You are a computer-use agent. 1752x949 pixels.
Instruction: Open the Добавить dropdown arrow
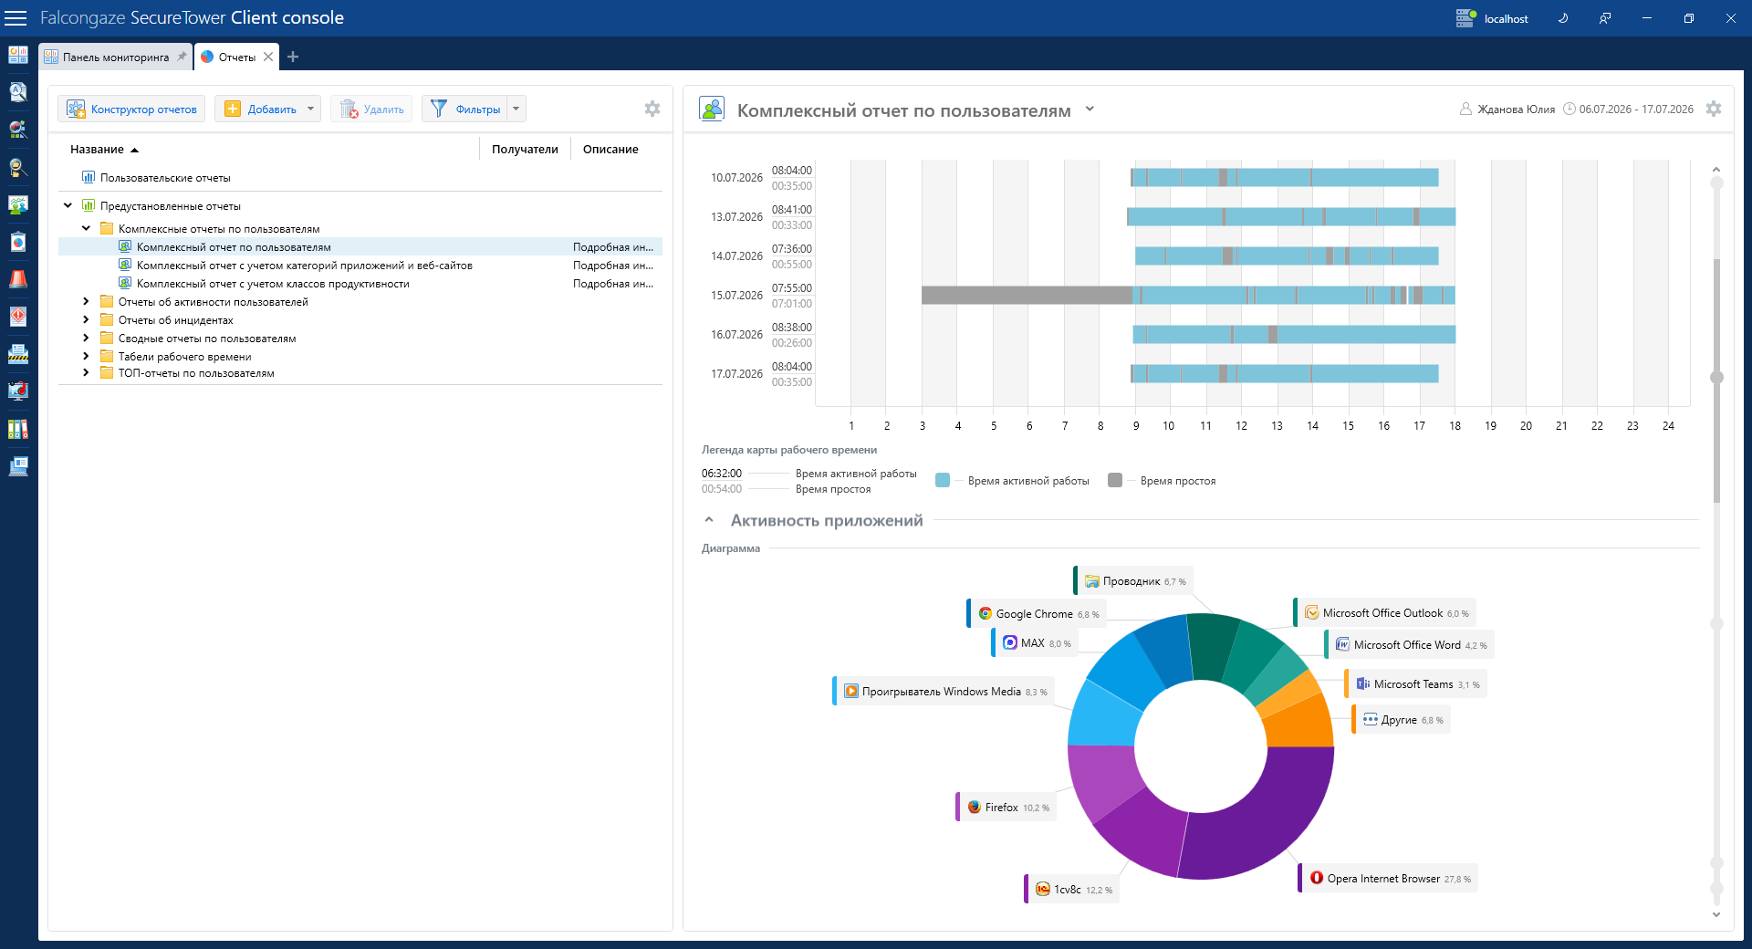pyautogui.click(x=311, y=109)
